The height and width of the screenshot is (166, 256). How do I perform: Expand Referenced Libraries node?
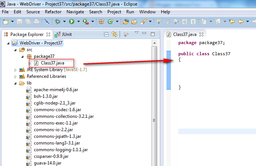[x=15, y=77]
